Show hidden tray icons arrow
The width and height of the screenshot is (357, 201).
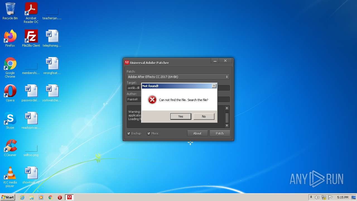pyautogui.click(x=311, y=197)
